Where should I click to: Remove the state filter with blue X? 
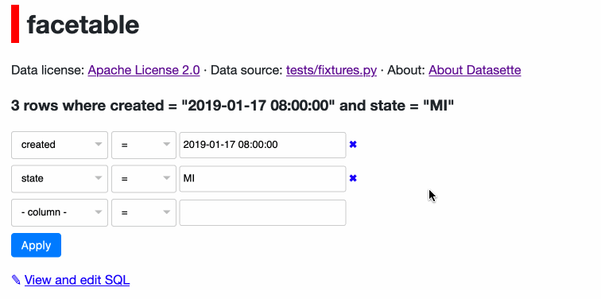tap(353, 178)
